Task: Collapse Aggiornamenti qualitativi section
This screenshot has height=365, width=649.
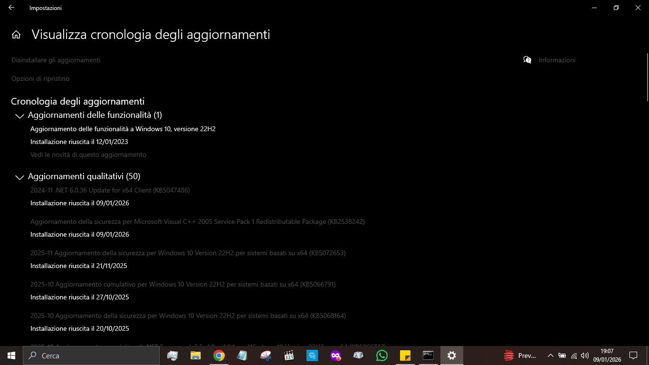Action: click(x=19, y=177)
